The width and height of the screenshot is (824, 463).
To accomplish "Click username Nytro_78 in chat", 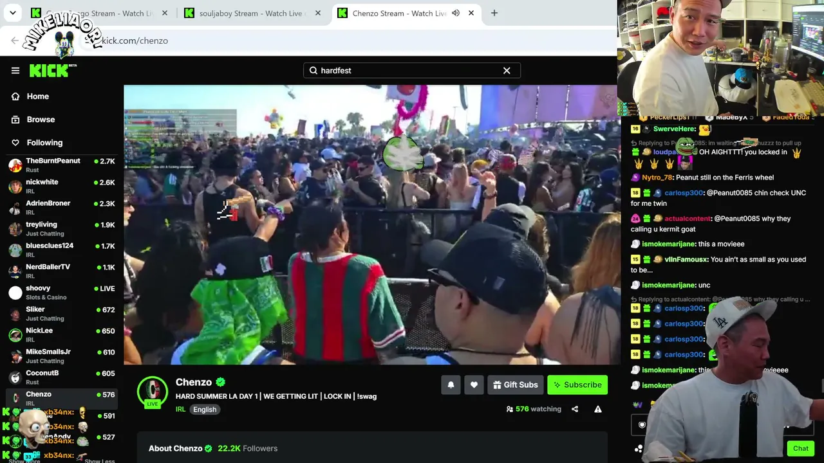I will point(657,177).
